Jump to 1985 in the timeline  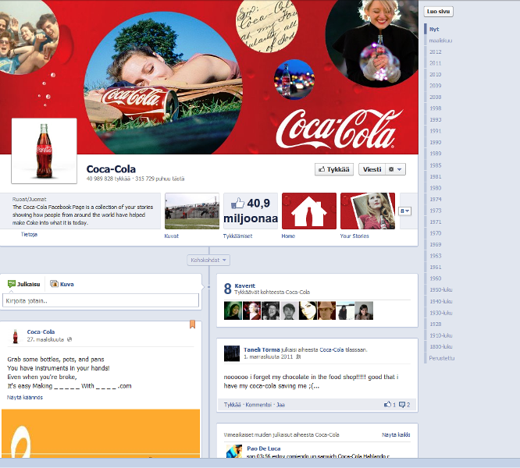(436, 165)
